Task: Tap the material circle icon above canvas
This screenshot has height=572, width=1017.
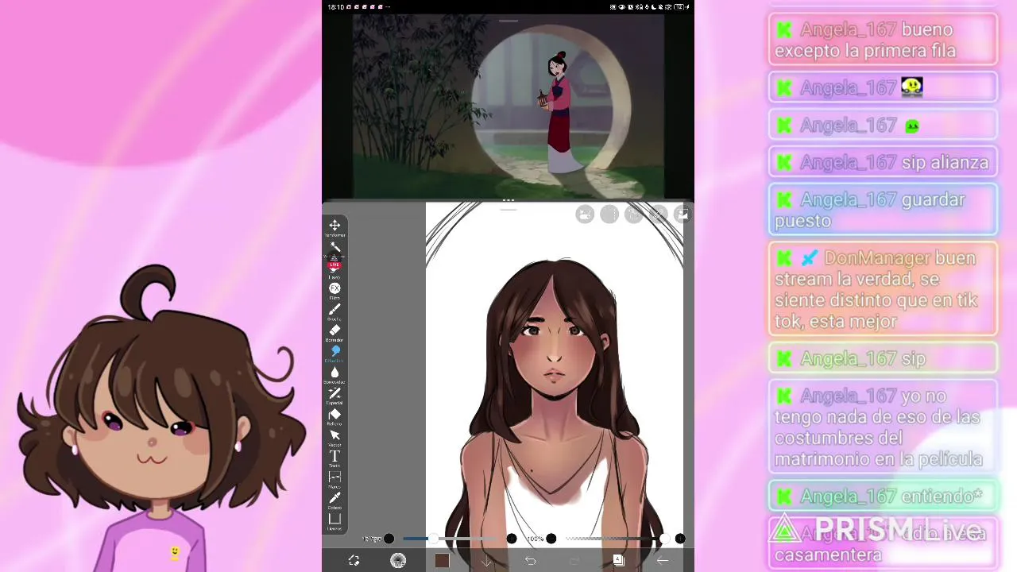Action: [658, 214]
